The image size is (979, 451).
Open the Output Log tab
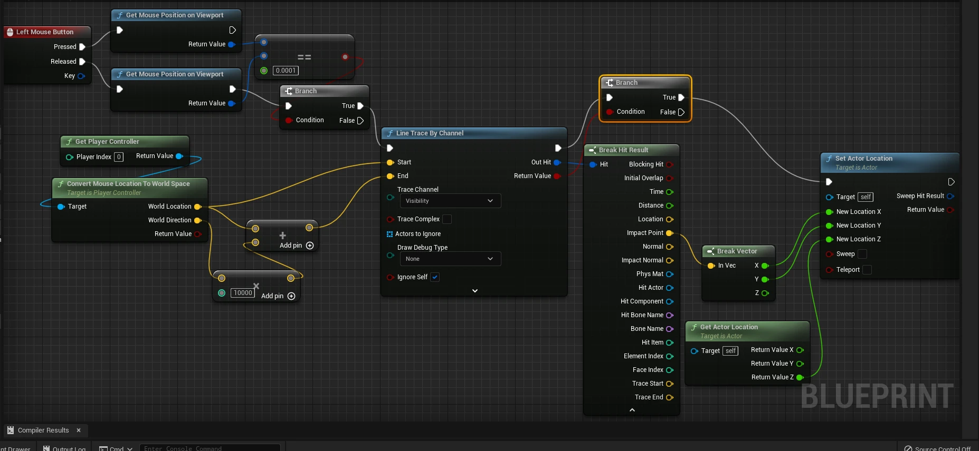click(64, 448)
